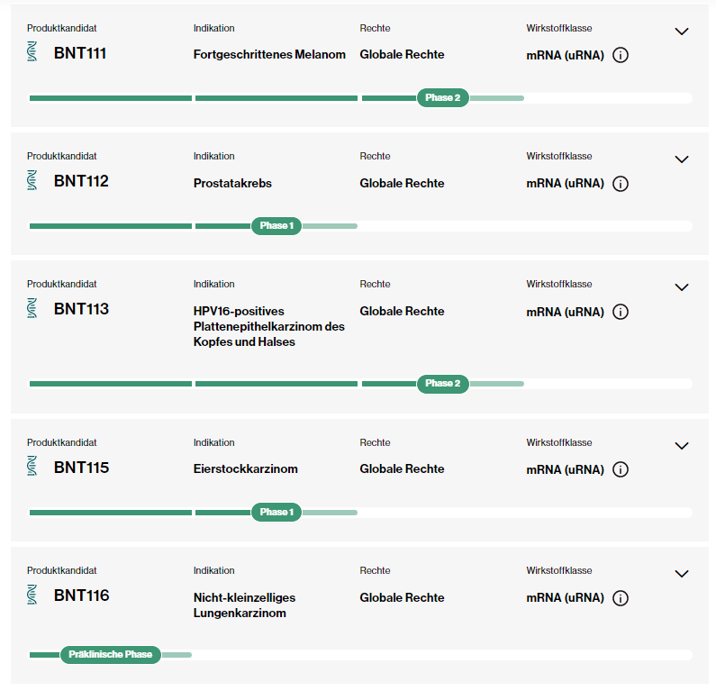Click the Phase 2 badge for BNT111

click(x=442, y=97)
